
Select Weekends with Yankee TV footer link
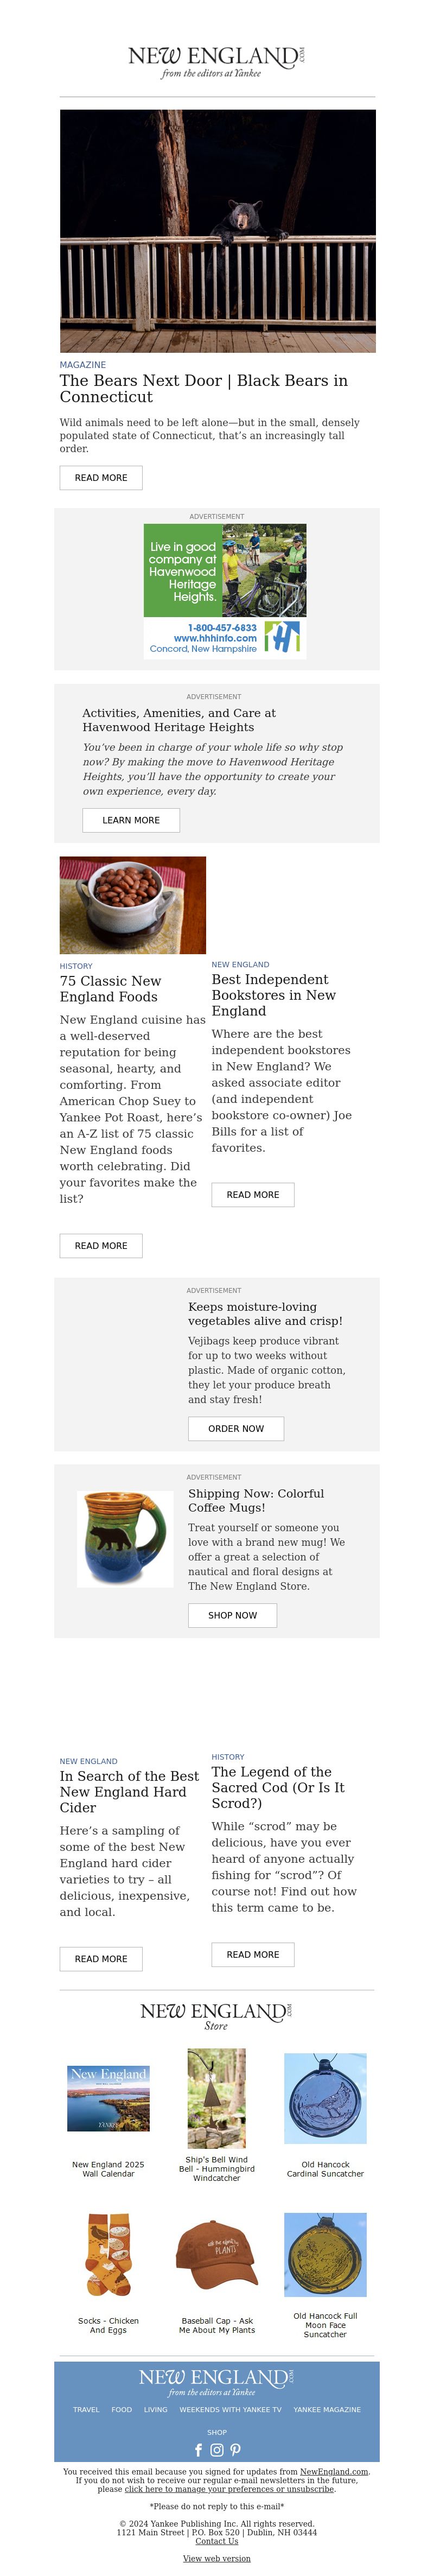coord(230,2410)
